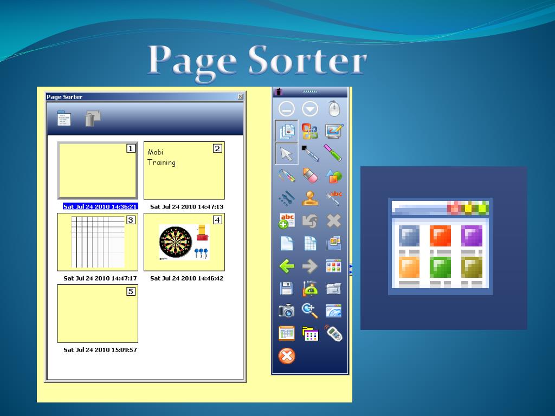Screen dimensions: 555x416
Task: Go to next page with gray arrow
Action: point(310,266)
